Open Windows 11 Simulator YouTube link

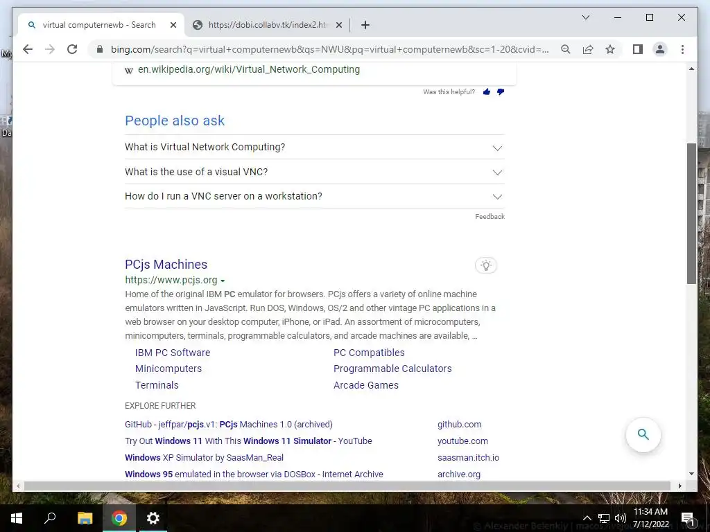tap(248, 441)
